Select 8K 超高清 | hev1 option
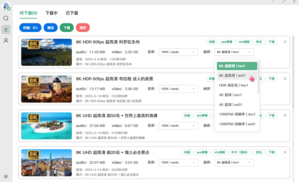 click(237, 66)
